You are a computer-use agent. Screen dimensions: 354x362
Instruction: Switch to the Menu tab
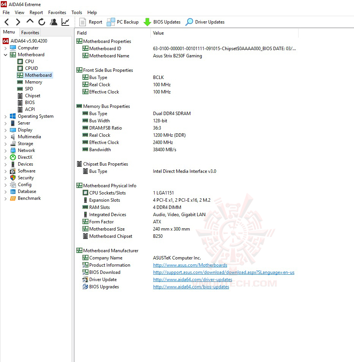tap(9, 32)
